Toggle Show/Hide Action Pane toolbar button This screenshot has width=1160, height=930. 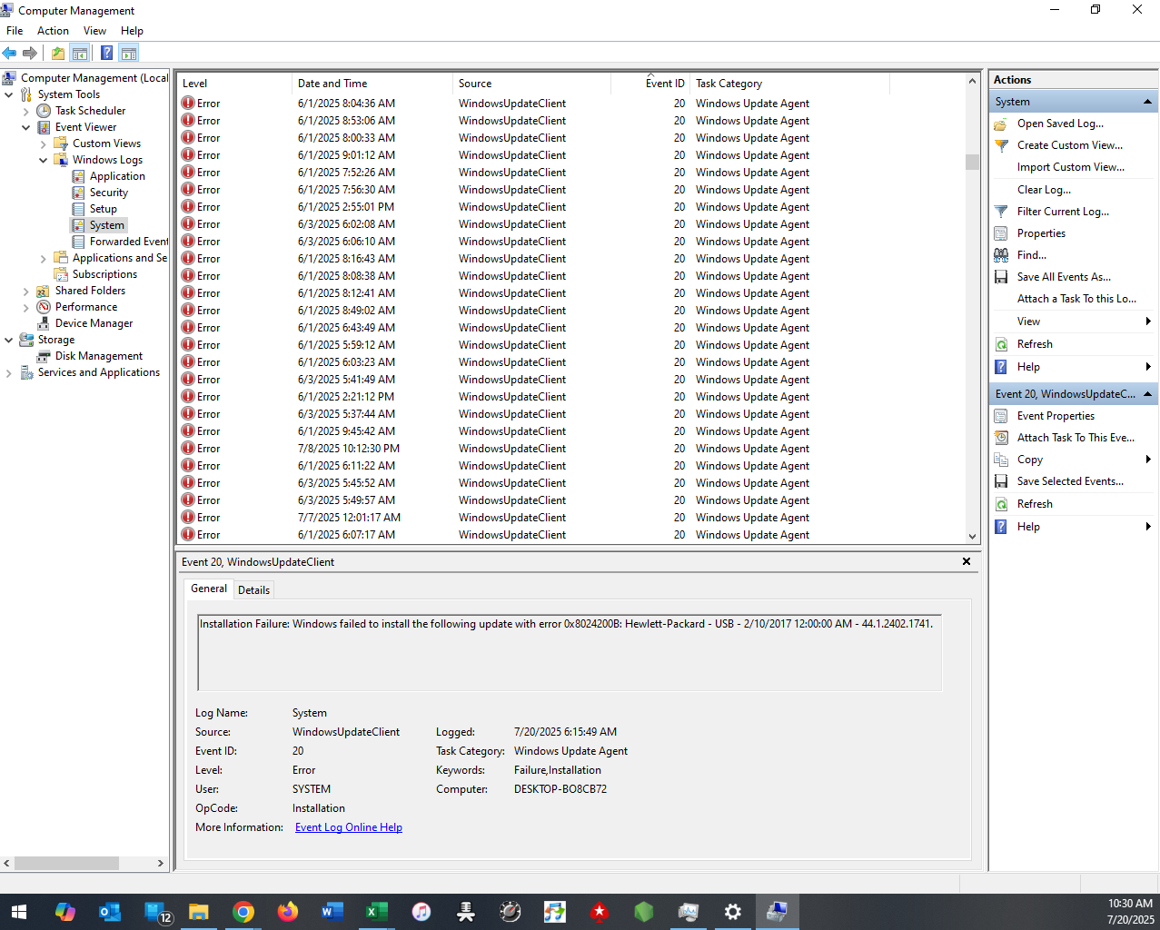129,53
